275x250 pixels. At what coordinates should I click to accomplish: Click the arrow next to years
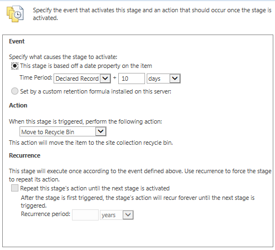click(128, 215)
